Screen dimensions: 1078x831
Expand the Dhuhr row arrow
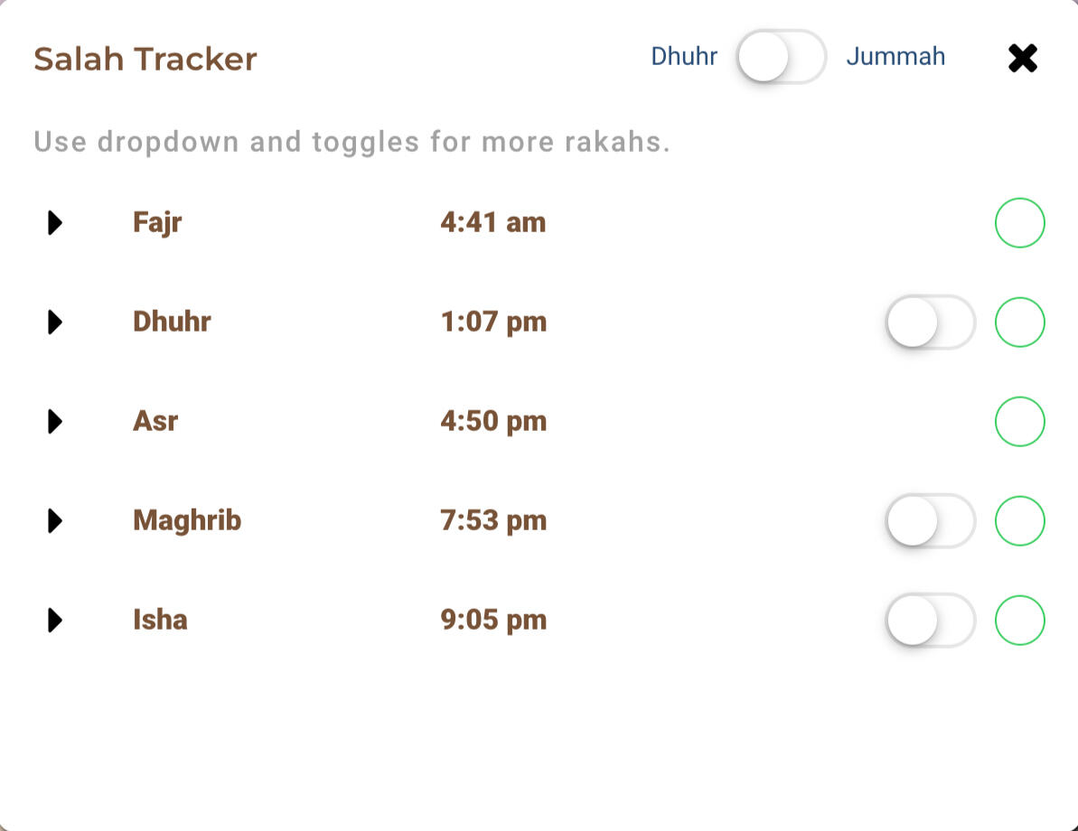pos(55,322)
